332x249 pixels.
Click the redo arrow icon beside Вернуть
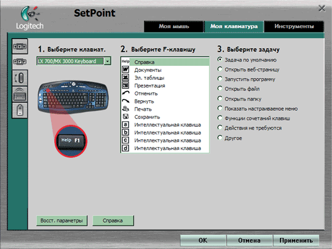(125, 101)
